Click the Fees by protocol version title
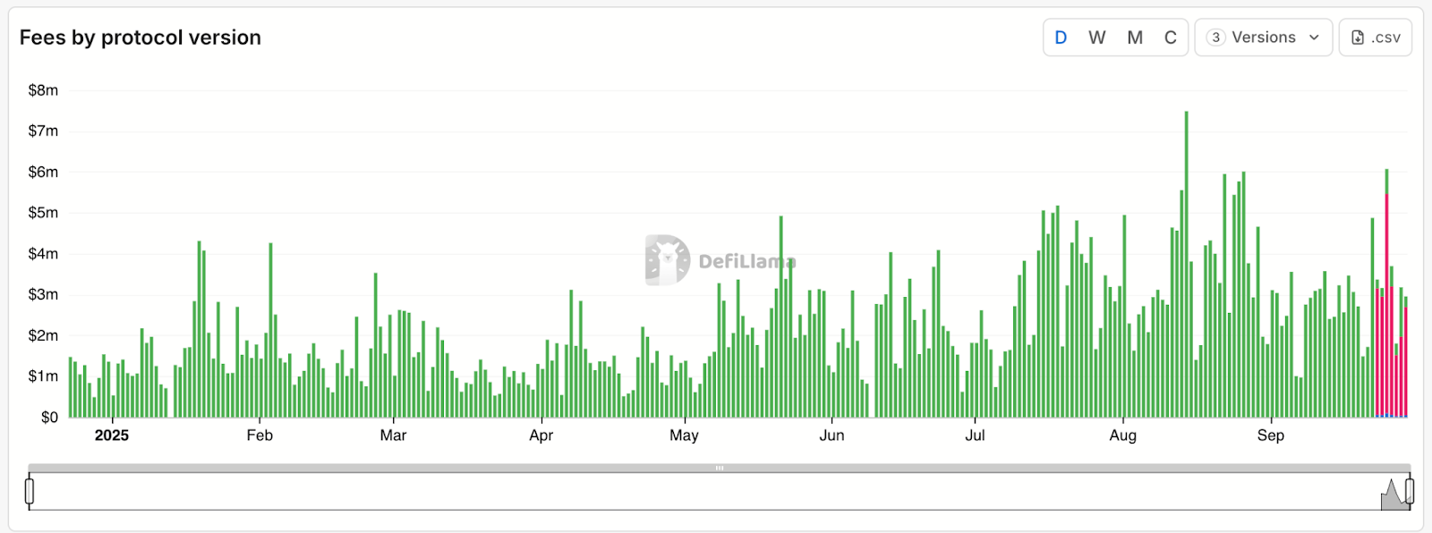The height and width of the screenshot is (533, 1432). click(141, 38)
